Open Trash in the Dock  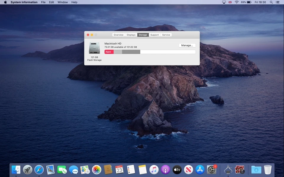click(268, 170)
